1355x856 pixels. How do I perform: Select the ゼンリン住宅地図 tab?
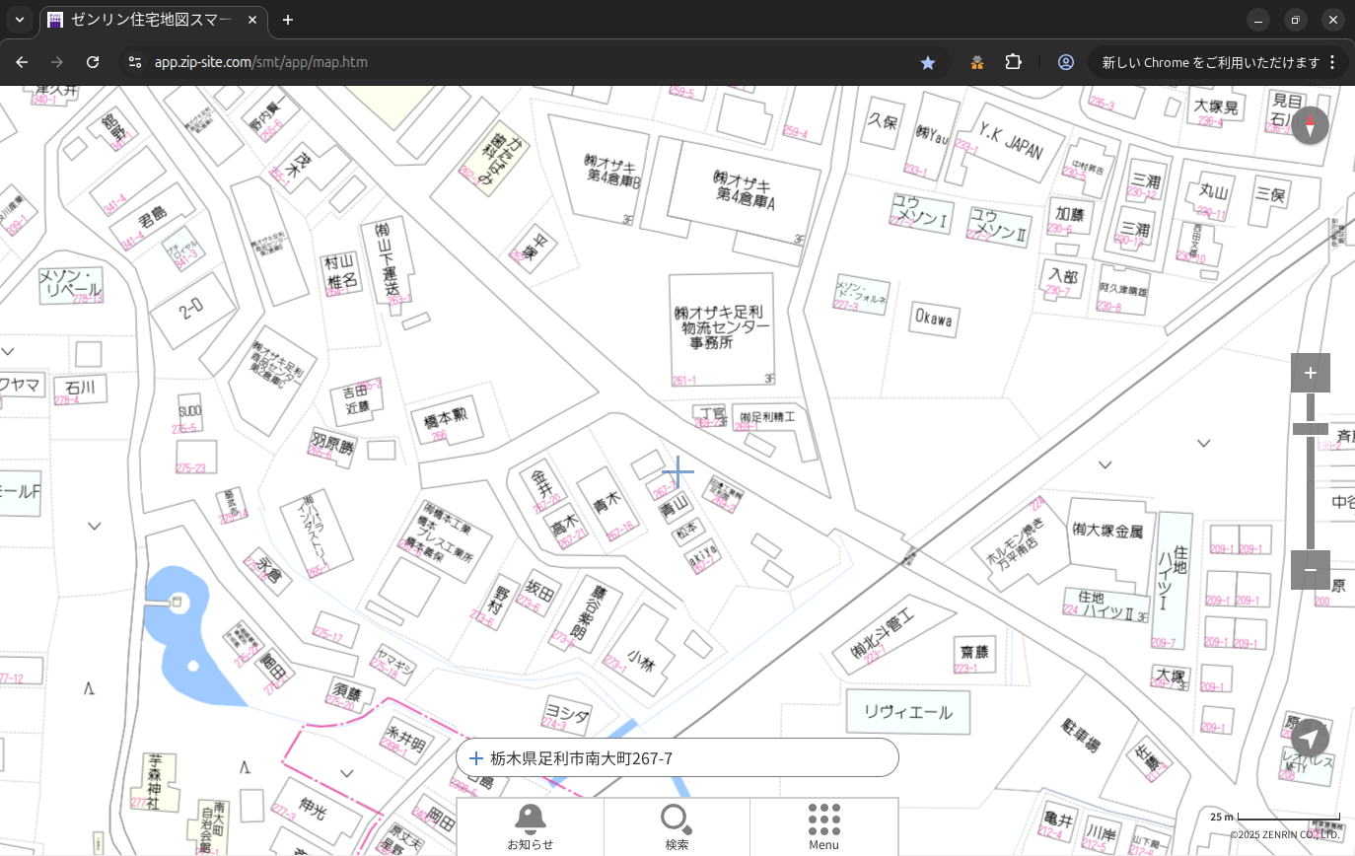pyautogui.click(x=155, y=20)
